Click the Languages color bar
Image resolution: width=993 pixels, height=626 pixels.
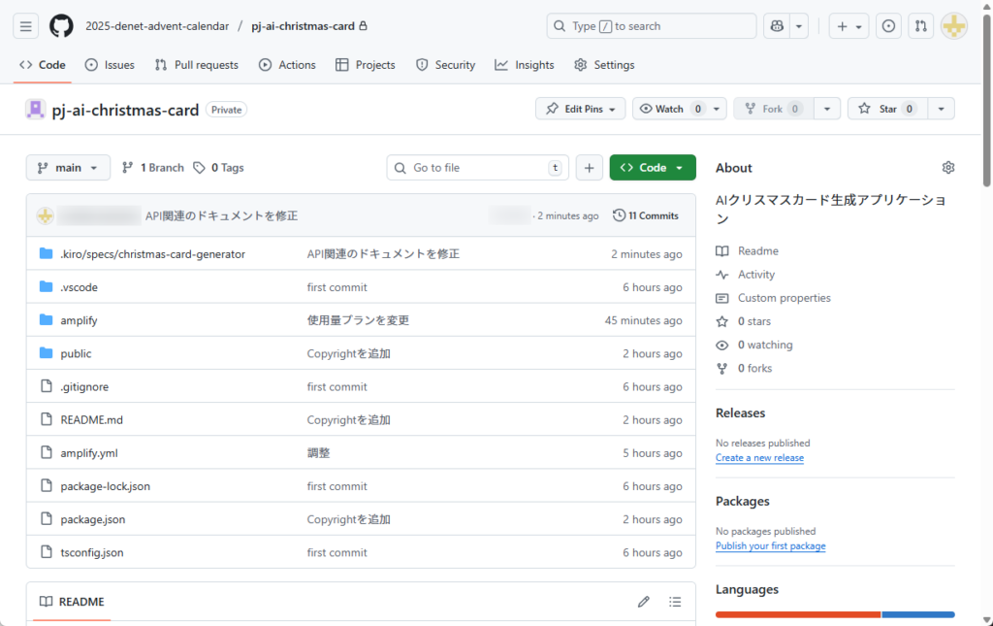pyautogui.click(x=834, y=614)
